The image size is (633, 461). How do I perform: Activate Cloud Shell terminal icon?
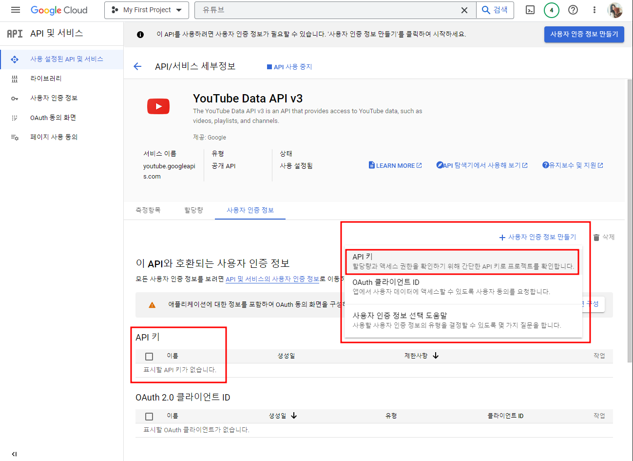(x=530, y=10)
